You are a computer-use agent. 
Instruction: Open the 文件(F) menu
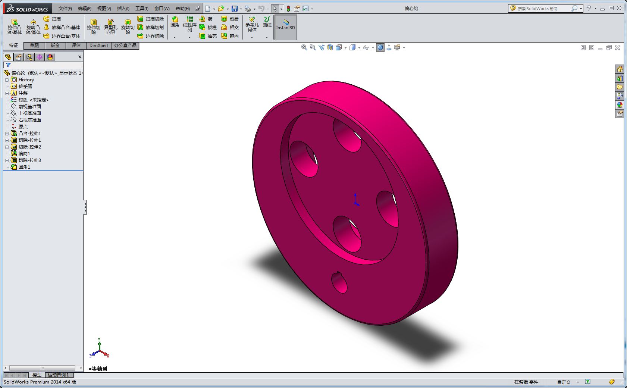[x=65, y=8]
